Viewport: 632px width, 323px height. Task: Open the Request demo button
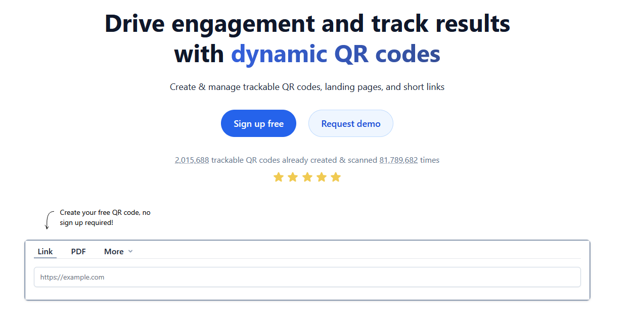(x=351, y=123)
